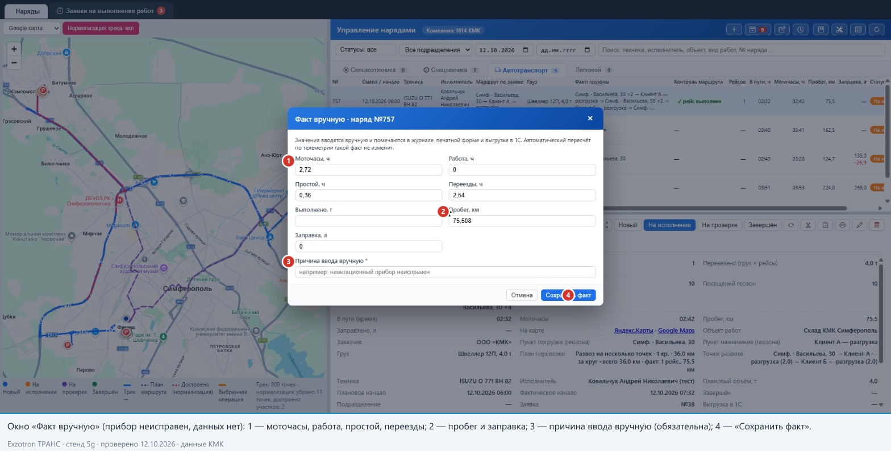Image resolution: width=891 pixels, height=451 pixels.
Task: Open the calendar picker of the empty дд.мм.гггг field
Action: (x=587, y=50)
